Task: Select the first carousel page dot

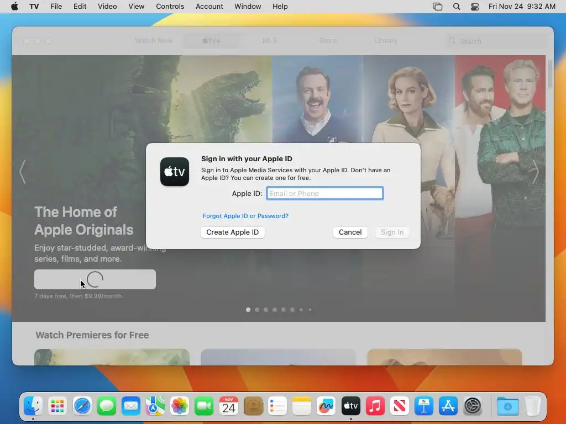Action: coord(248,310)
